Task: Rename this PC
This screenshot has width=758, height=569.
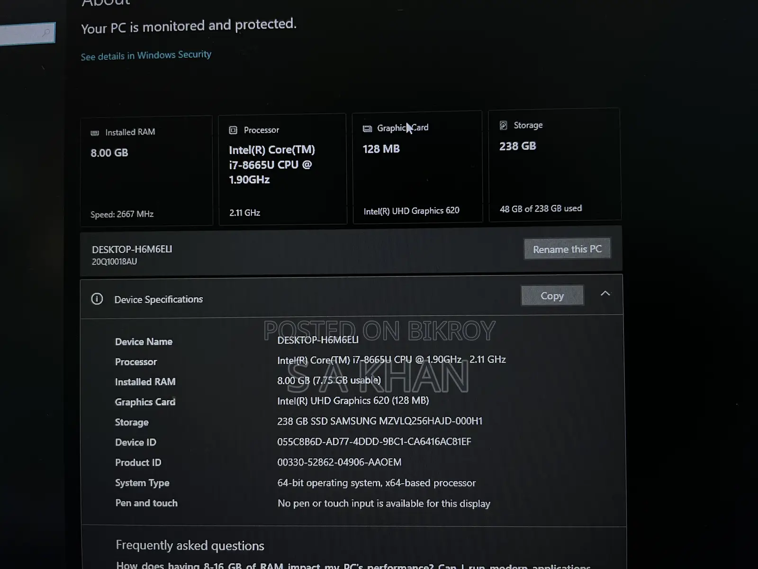Action: pyautogui.click(x=567, y=249)
